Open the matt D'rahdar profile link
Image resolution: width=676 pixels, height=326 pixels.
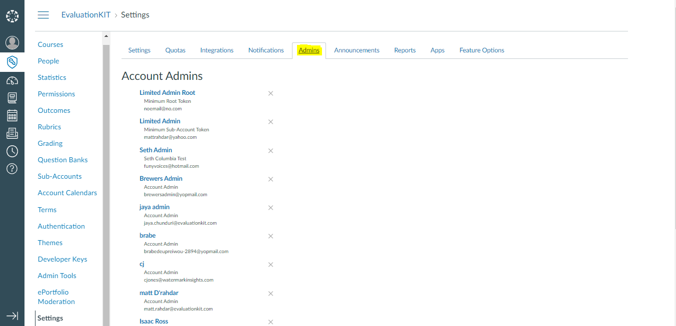coord(159,293)
